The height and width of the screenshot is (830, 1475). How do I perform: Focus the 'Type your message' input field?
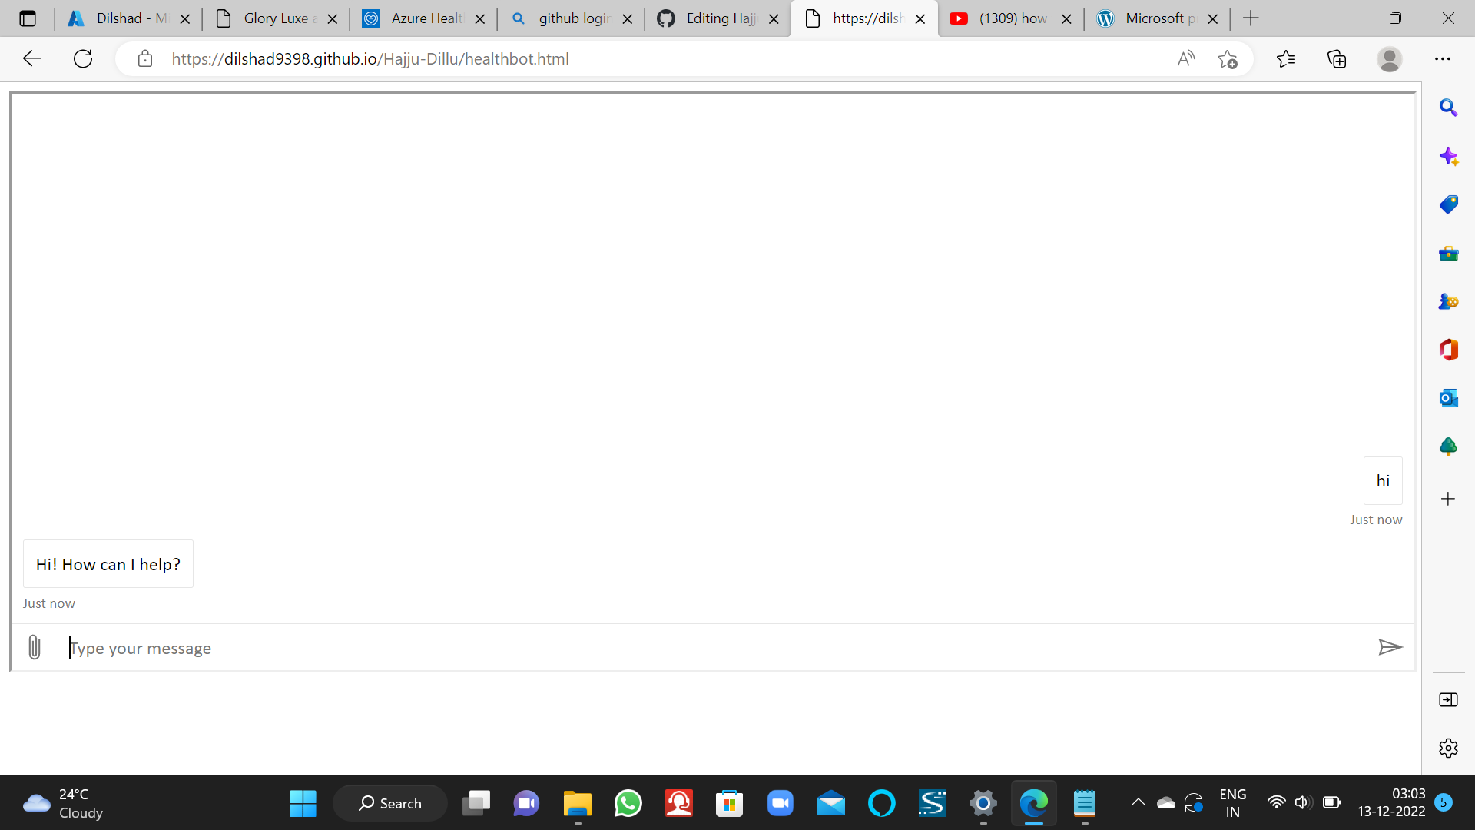tap(714, 648)
